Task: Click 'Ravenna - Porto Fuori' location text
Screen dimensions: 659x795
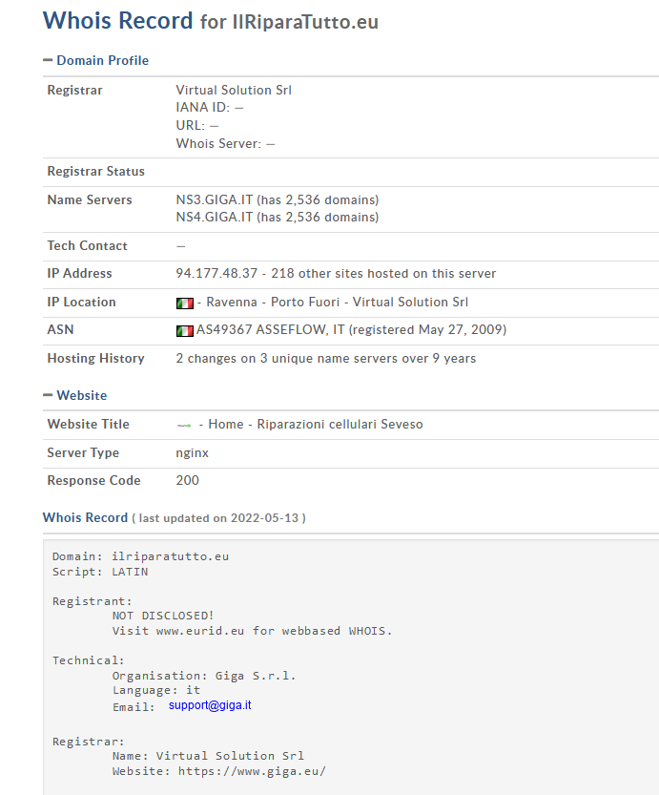Action: tap(273, 303)
